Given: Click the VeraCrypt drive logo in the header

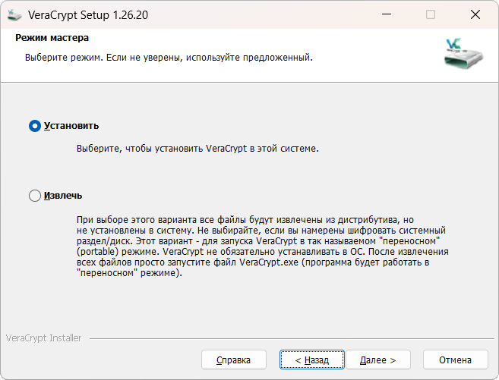Looking at the screenshot, I should 463,53.
